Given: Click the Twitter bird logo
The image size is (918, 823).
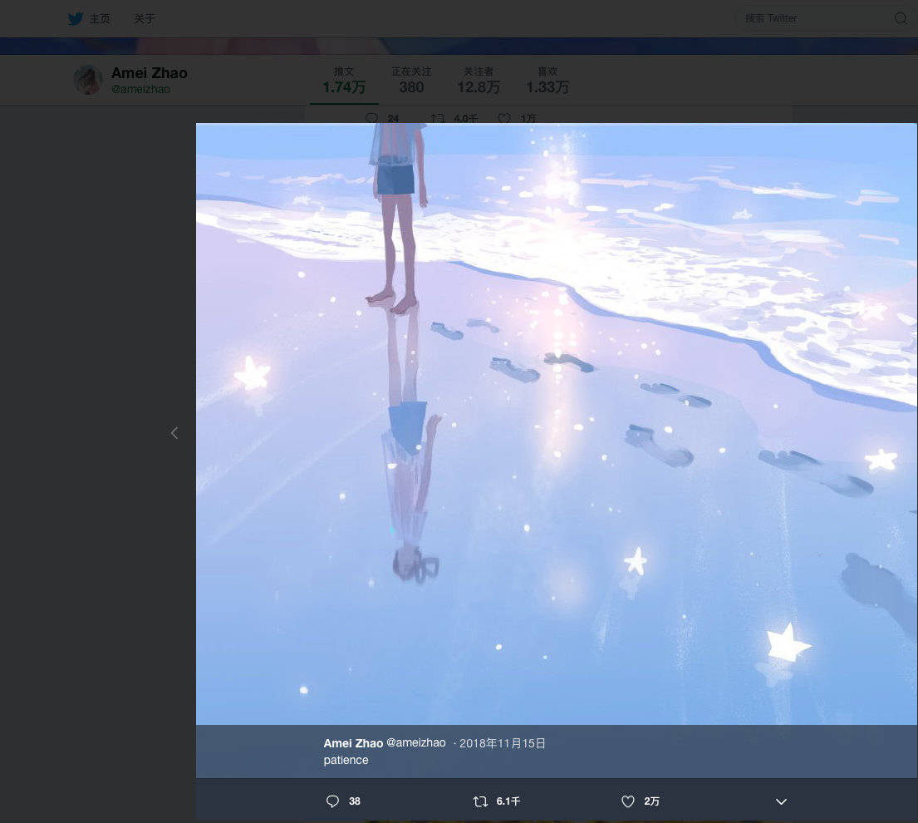Looking at the screenshot, I should [x=75, y=19].
